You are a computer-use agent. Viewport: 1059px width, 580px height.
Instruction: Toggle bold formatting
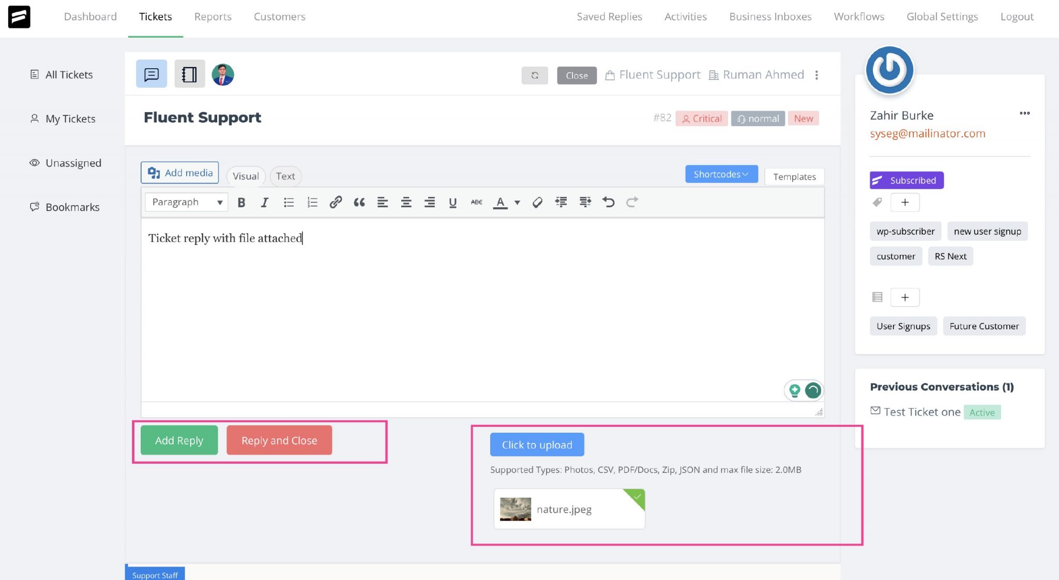click(241, 202)
